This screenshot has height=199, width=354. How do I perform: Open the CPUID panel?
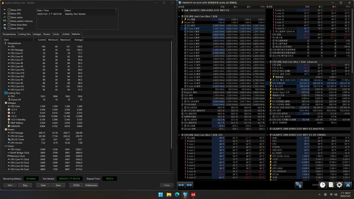point(76,185)
